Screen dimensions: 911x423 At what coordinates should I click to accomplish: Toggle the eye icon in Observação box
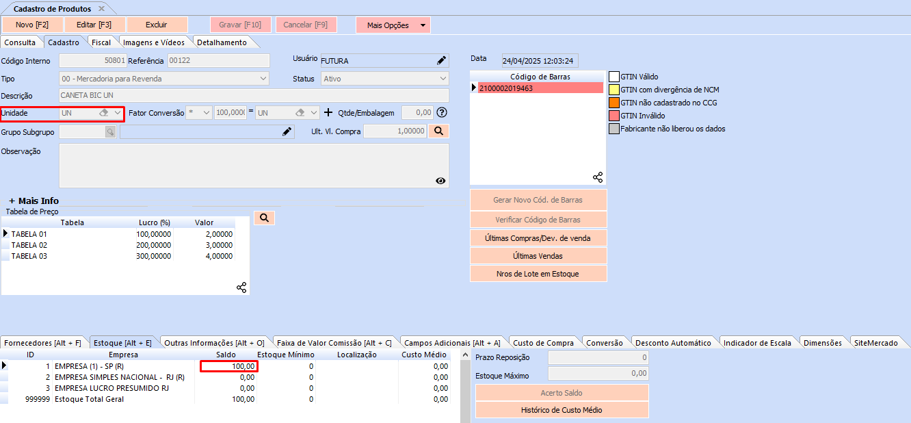click(440, 181)
